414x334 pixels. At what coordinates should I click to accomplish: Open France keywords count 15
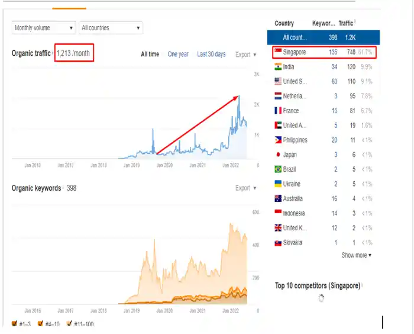pyautogui.click(x=334, y=111)
